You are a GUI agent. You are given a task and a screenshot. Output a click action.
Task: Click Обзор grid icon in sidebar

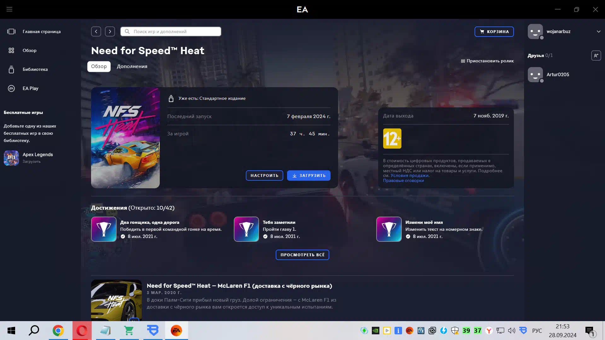tap(11, 50)
